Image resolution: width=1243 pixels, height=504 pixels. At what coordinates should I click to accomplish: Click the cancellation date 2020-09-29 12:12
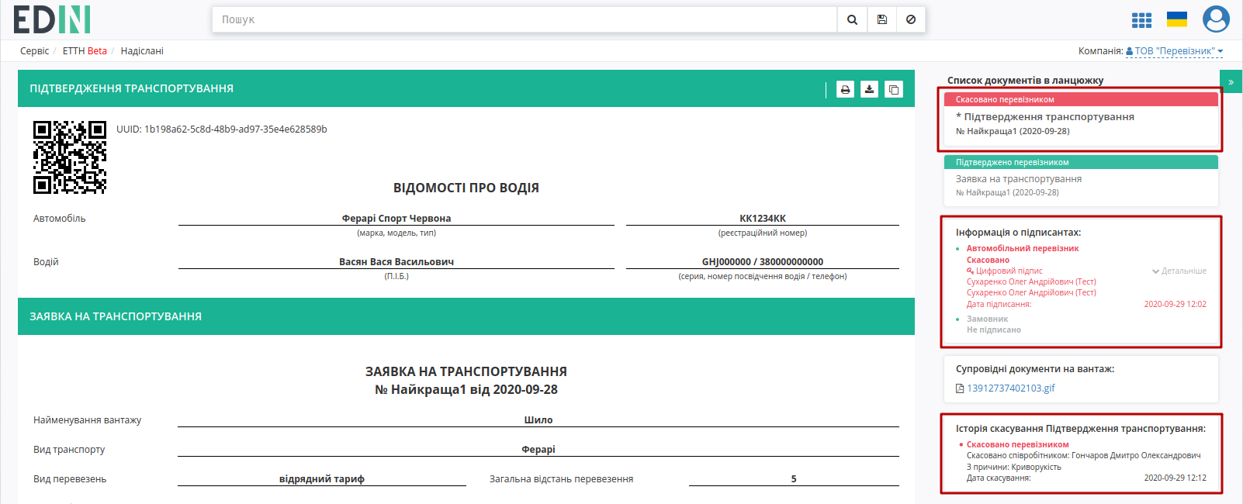click(1175, 478)
